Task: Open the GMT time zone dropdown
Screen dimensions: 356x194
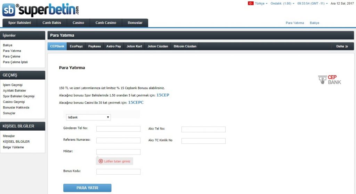Action: pos(312,3)
